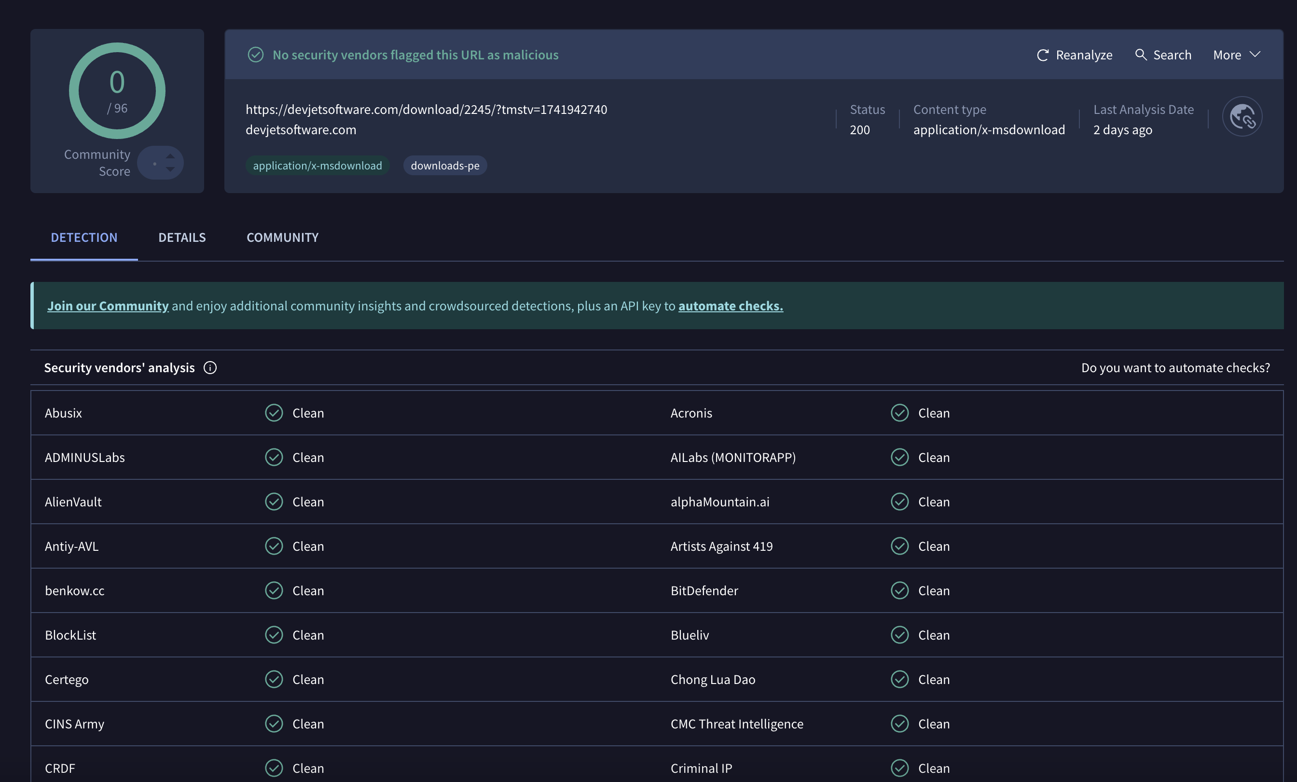Open the DETAILS tab
Screen dimensions: 1297x782
coord(182,237)
